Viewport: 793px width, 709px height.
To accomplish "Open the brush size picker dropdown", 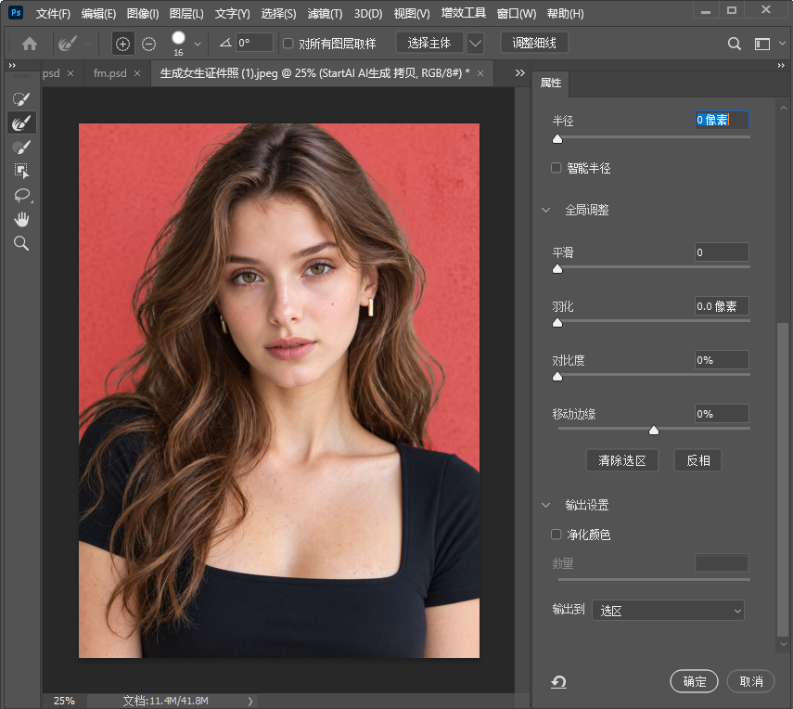I will click(198, 45).
